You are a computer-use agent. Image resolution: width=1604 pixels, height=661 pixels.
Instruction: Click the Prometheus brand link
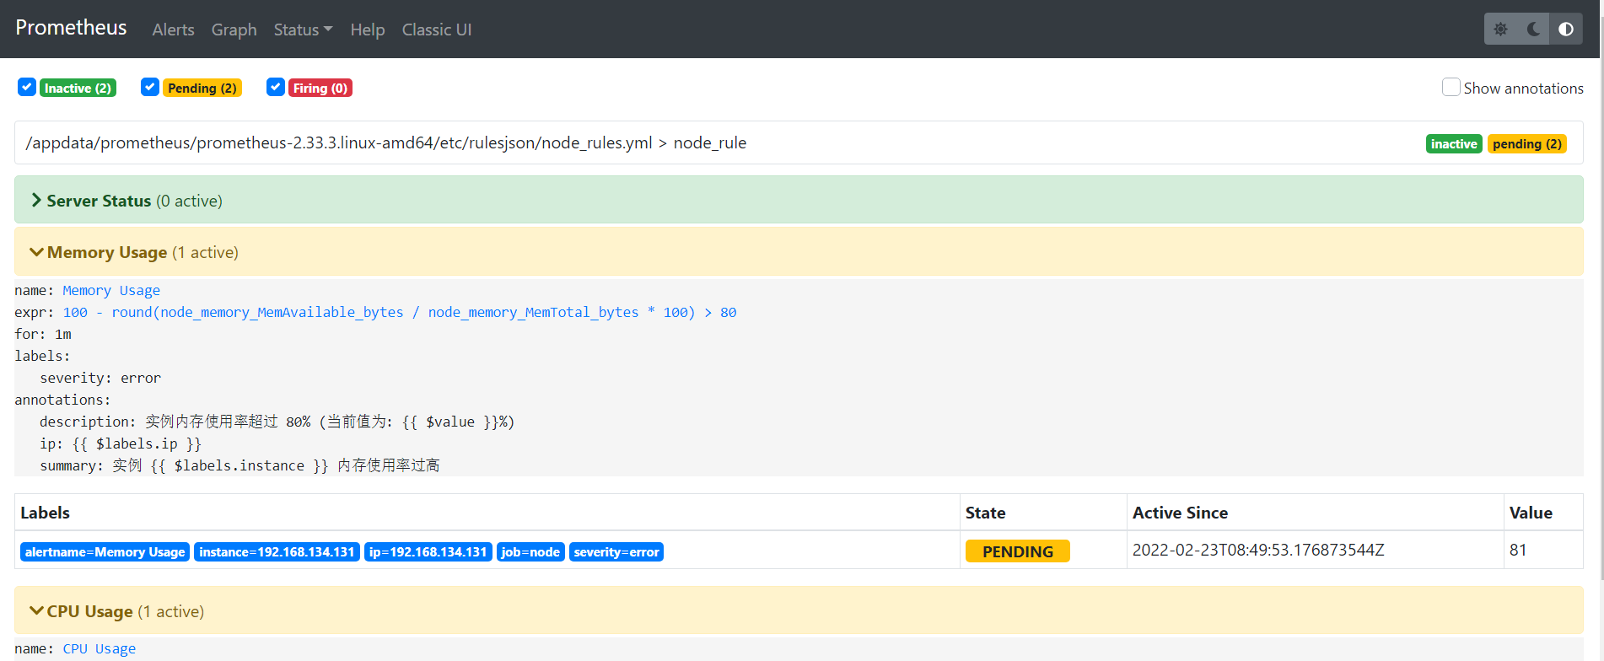(71, 28)
